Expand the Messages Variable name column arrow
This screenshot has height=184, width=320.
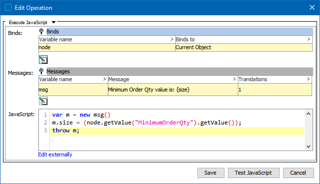104,79
